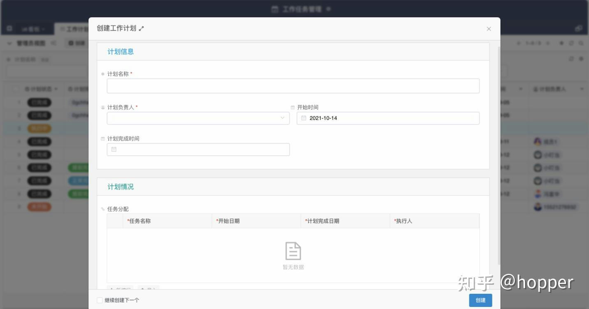Click the empty-document icon above 暂无数据
589x309 pixels.
pyautogui.click(x=293, y=251)
